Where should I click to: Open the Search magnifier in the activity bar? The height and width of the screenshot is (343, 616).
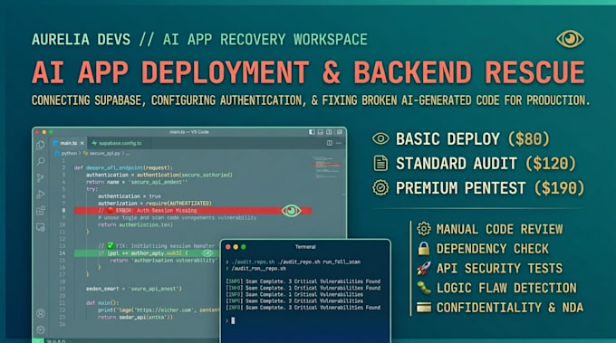[x=41, y=161]
